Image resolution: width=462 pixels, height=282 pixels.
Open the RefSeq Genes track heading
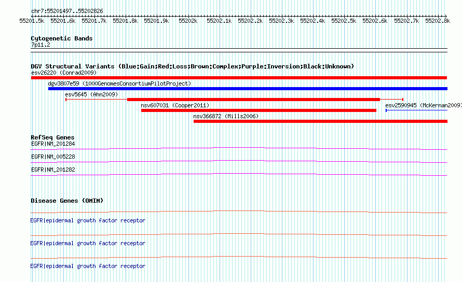pos(52,137)
